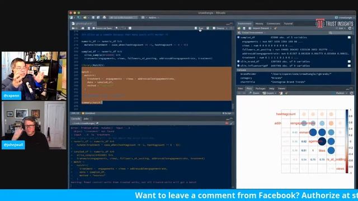Viewport: 358px width, 201px height.
Task: Click the views label in correlation plot
Action: point(340,169)
